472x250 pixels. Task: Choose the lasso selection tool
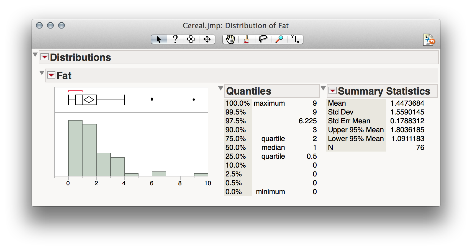[263, 39]
